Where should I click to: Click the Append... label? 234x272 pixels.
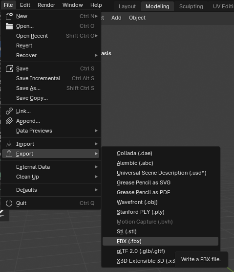tap(28, 121)
